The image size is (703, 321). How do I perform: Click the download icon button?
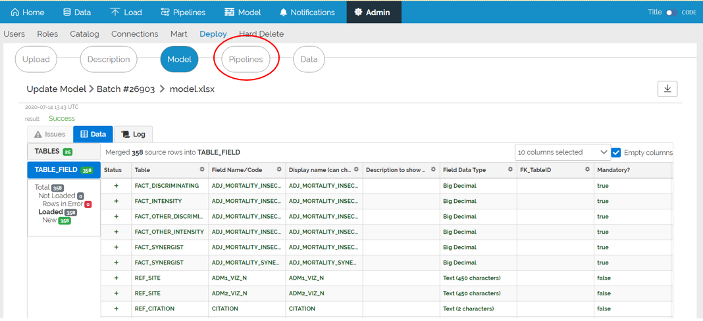click(667, 89)
